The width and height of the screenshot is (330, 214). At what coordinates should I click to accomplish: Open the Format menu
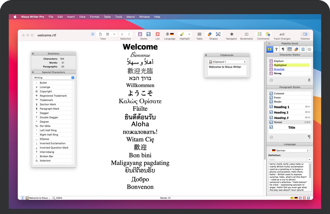click(94, 17)
